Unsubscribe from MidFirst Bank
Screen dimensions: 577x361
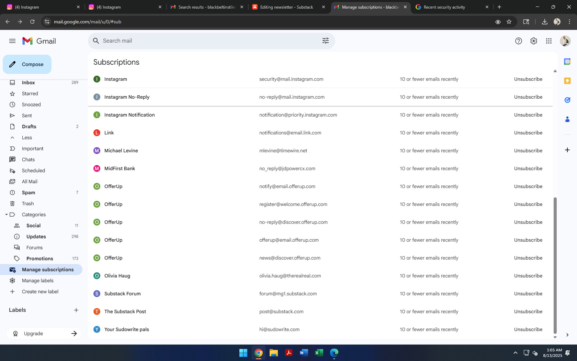[528, 168]
